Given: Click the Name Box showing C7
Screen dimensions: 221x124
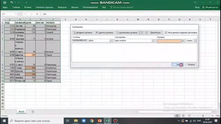Looking at the screenshot, I should coord(8,14).
